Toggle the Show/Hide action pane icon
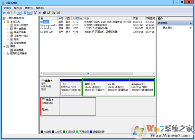Image resolution: width=195 pixels, height=140 pixels. 30,13
